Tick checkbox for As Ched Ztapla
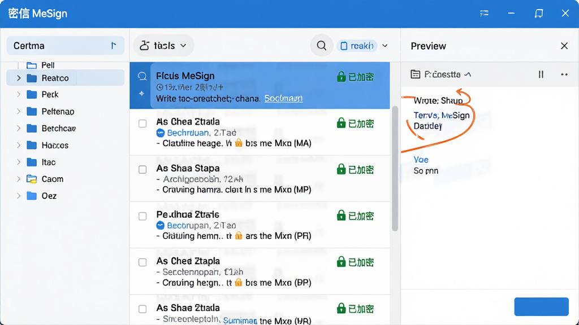Image resolution: width=579 pixels, height=325 pixels. [142, 262]
